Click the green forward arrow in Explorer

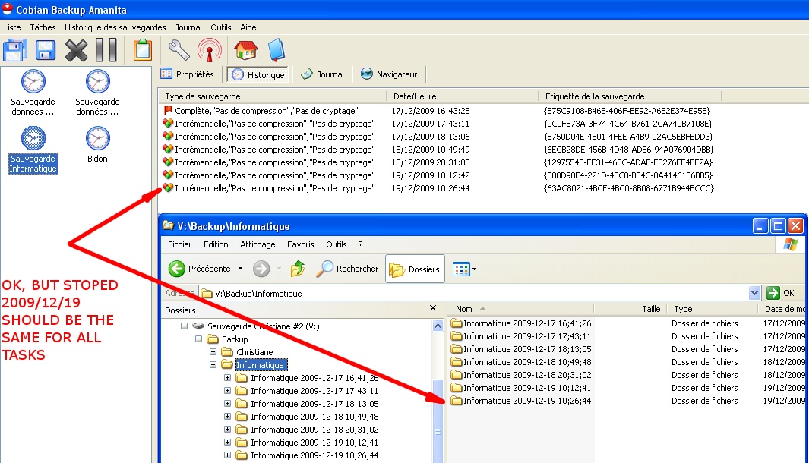tap(261, 269)
